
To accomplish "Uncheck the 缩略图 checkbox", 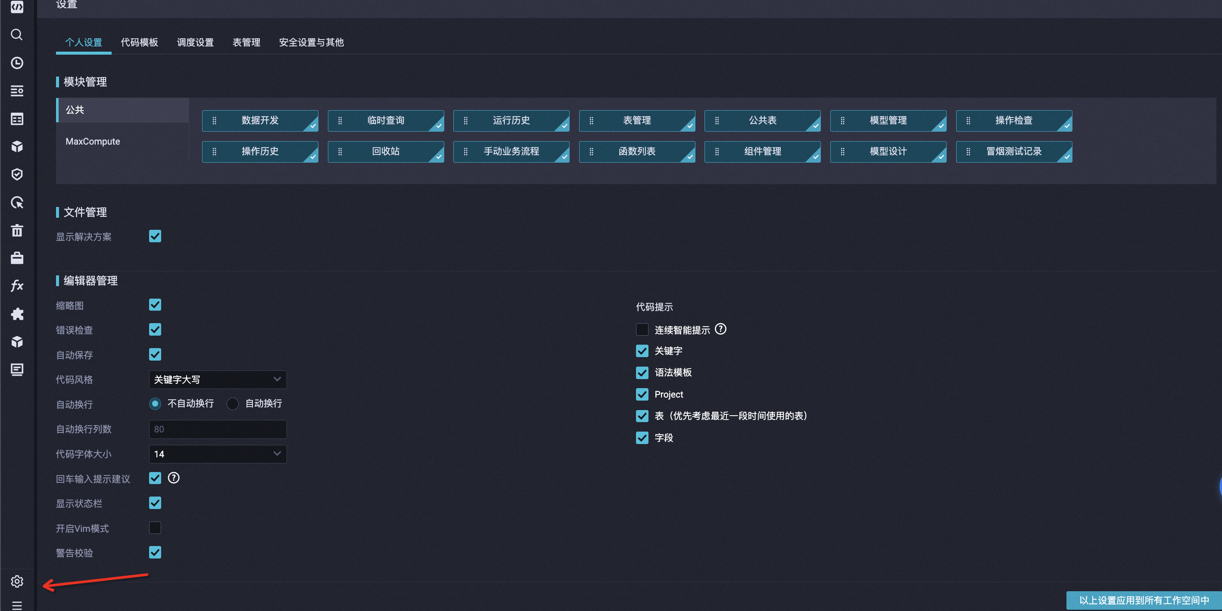I will [x=155, y=305].
